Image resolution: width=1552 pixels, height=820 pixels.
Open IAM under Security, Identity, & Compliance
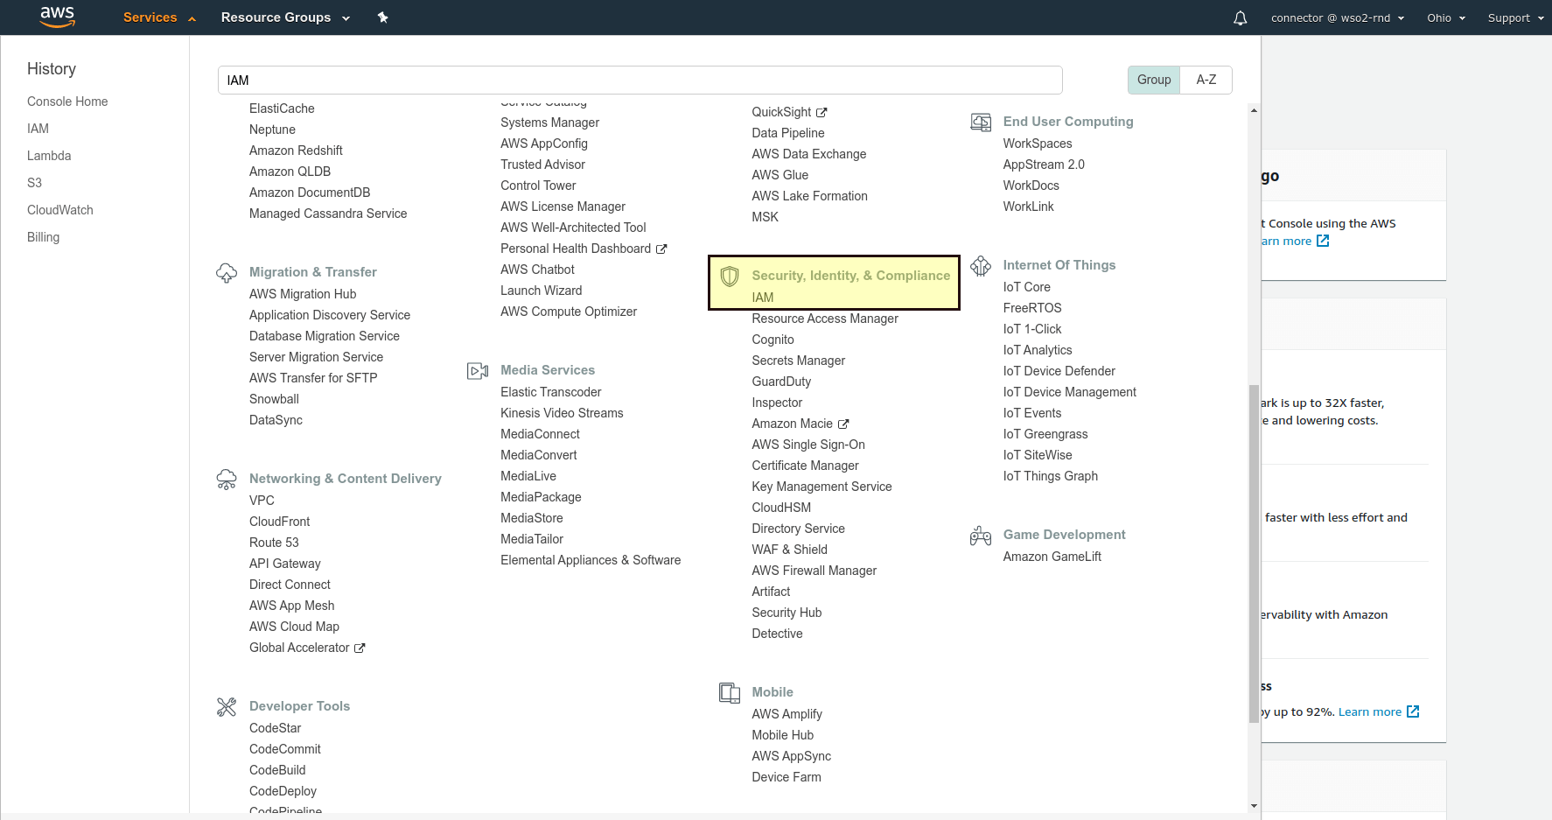click(x=763, y=298)
